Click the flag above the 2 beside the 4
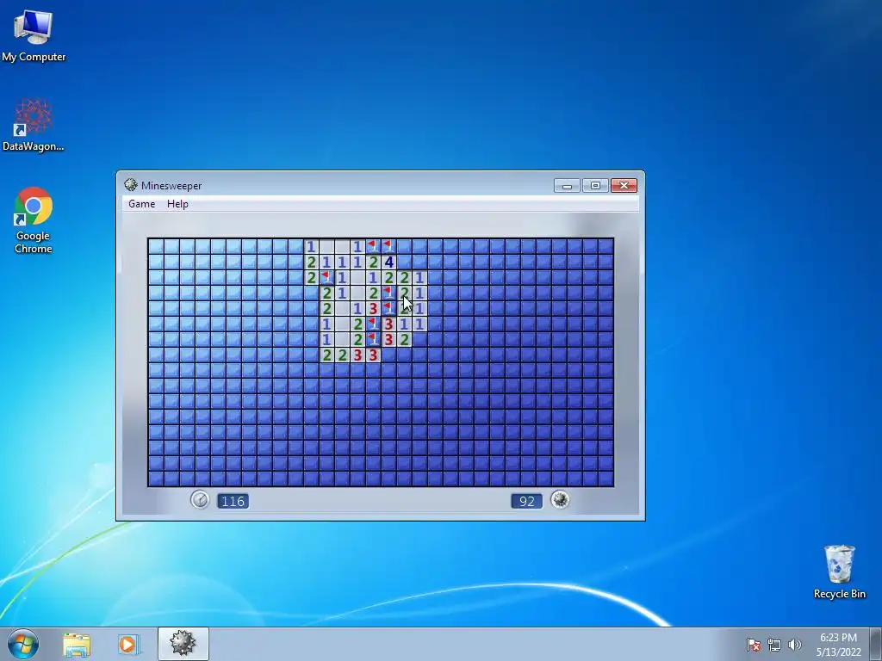 pos(373,246)
